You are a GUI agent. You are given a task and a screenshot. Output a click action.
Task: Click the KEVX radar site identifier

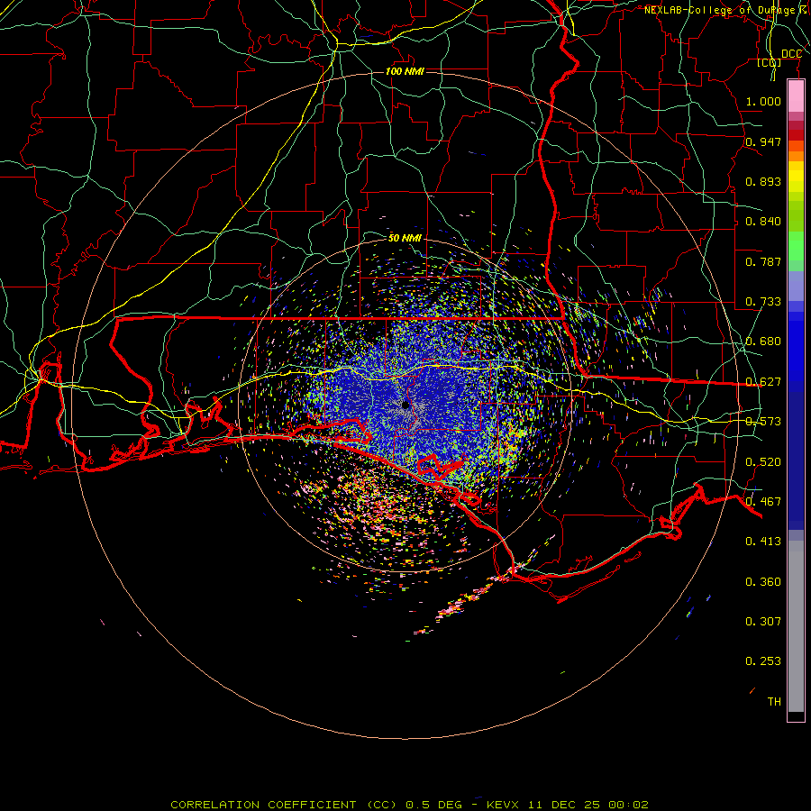pyautogui.click(x=502, y=805)
